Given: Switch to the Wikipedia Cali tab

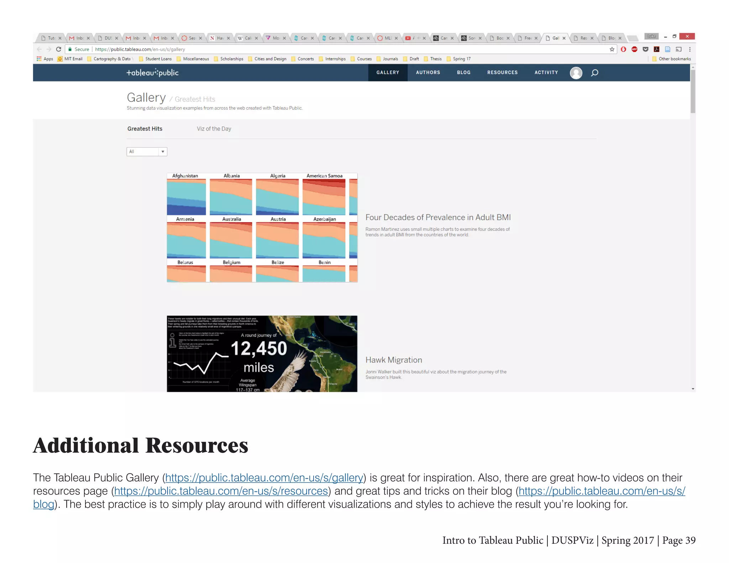Looking at the screenshot, I should (x=248, y=38).
